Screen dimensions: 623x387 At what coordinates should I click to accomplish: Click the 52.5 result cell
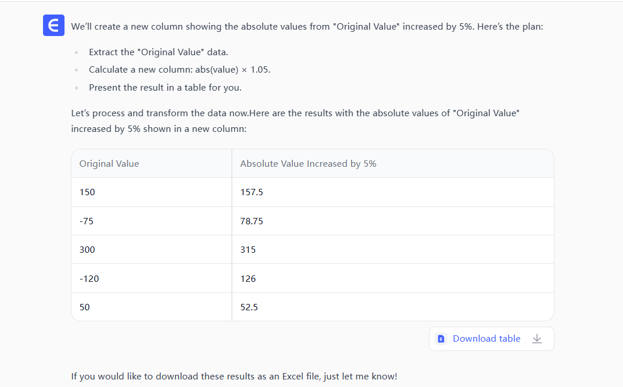[249, 307]
